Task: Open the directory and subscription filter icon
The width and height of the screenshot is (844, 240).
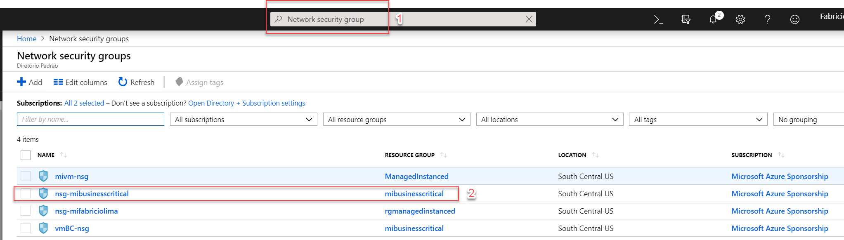Action: (x=686, y=19)
